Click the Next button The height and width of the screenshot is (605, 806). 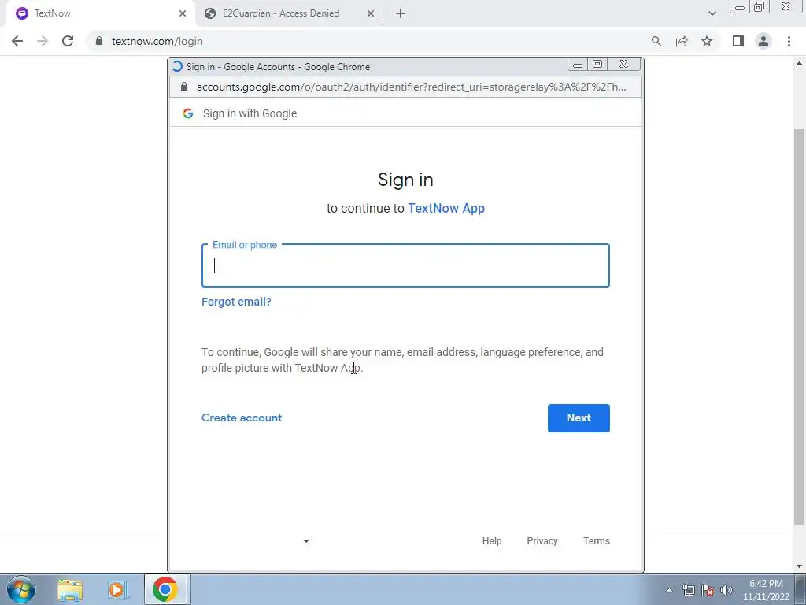tap(579, 418)
